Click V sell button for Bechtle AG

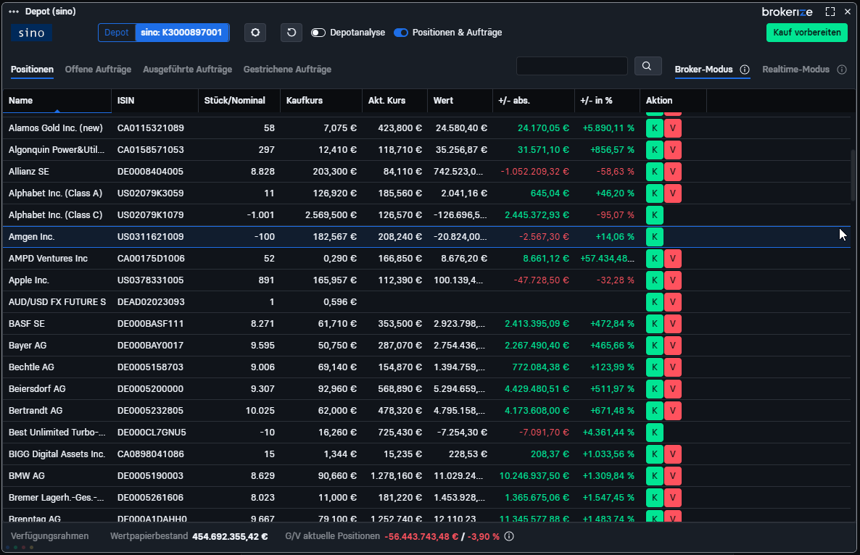click(672, 367)
